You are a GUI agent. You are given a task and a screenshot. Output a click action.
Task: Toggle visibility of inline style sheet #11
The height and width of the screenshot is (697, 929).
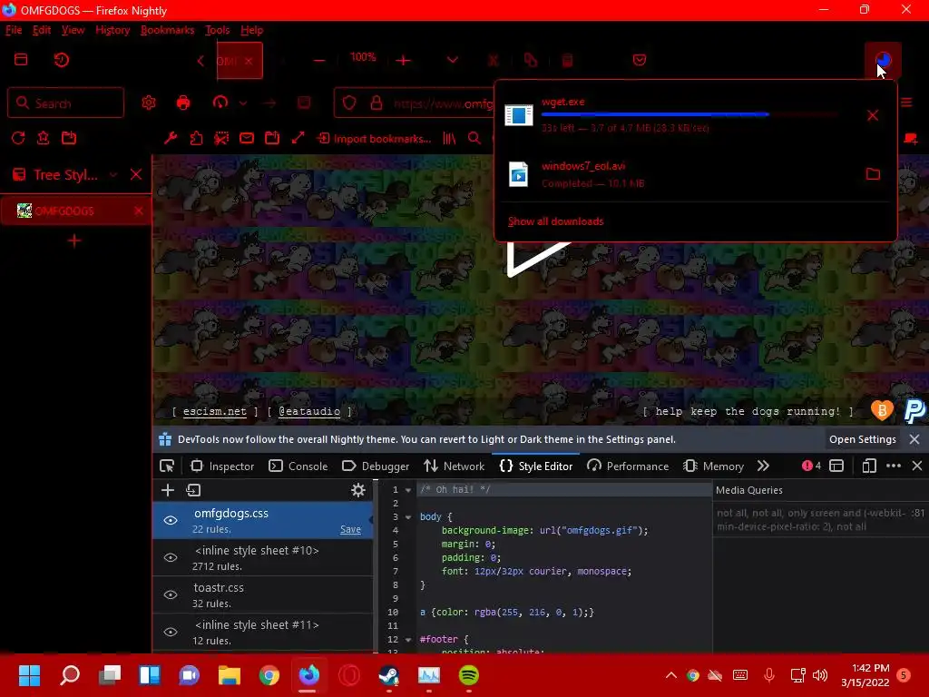click(171, 632)
